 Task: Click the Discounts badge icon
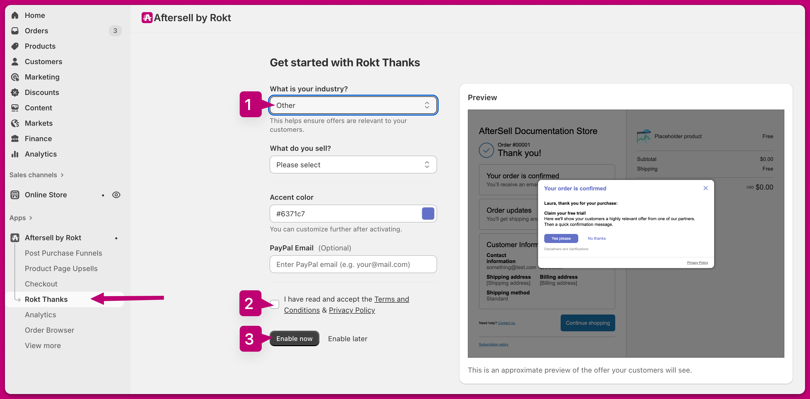(x=15, y=92)
